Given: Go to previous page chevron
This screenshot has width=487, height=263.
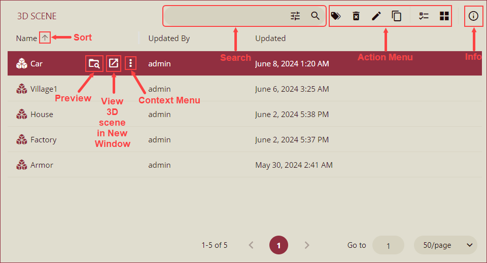Looking at the screenshot, I should coord(251,245).
